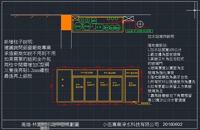Select the leftmost large green tank circle
Image resolution: width=200 pixels, height=130 pixels.
pos(78,26)
